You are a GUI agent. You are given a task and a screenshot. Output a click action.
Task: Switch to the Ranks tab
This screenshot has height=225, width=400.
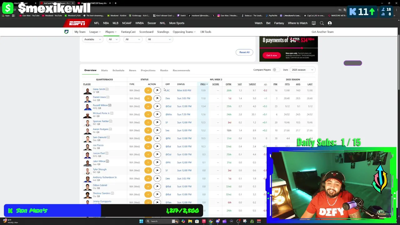click(164, 70)
